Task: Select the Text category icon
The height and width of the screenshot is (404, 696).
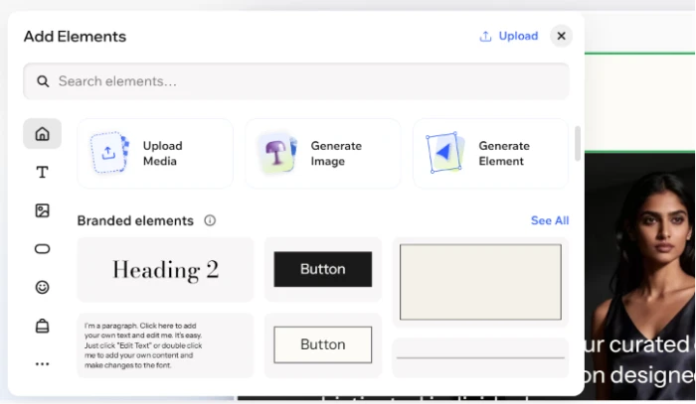Action: (x=42, y=172)
